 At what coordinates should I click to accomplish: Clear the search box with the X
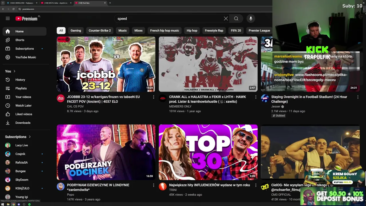click(226, 19)
